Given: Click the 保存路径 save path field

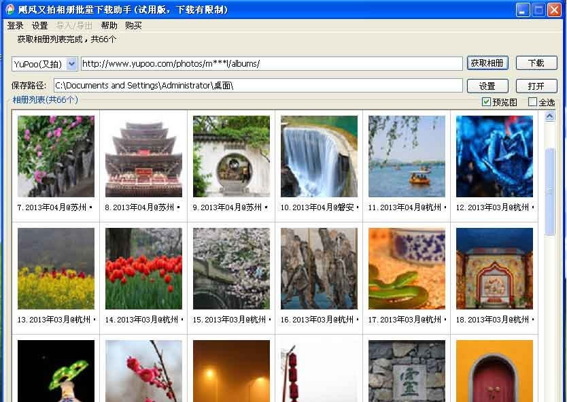Looking at the screenshot, I should coord(258,85).
